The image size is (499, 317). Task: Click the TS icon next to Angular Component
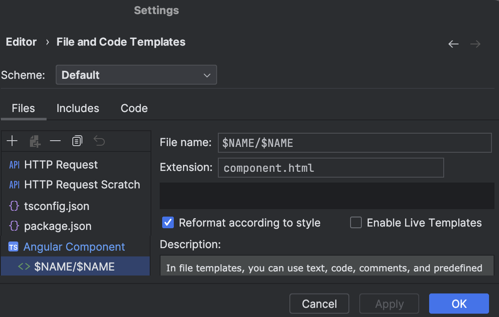coord(13,246)
